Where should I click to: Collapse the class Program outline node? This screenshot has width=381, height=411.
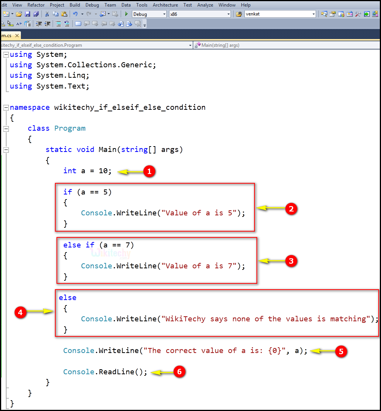pyautogui.click(x=6, y=128)
